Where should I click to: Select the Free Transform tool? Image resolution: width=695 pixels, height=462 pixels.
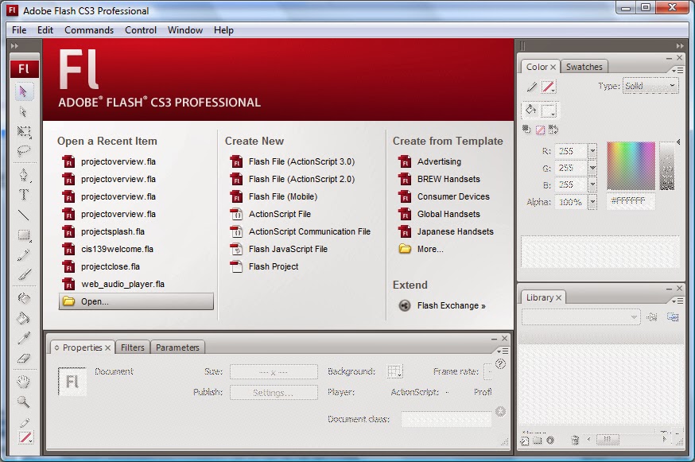point(24,132)
